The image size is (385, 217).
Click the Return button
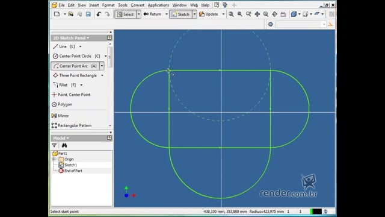(152, 14)
